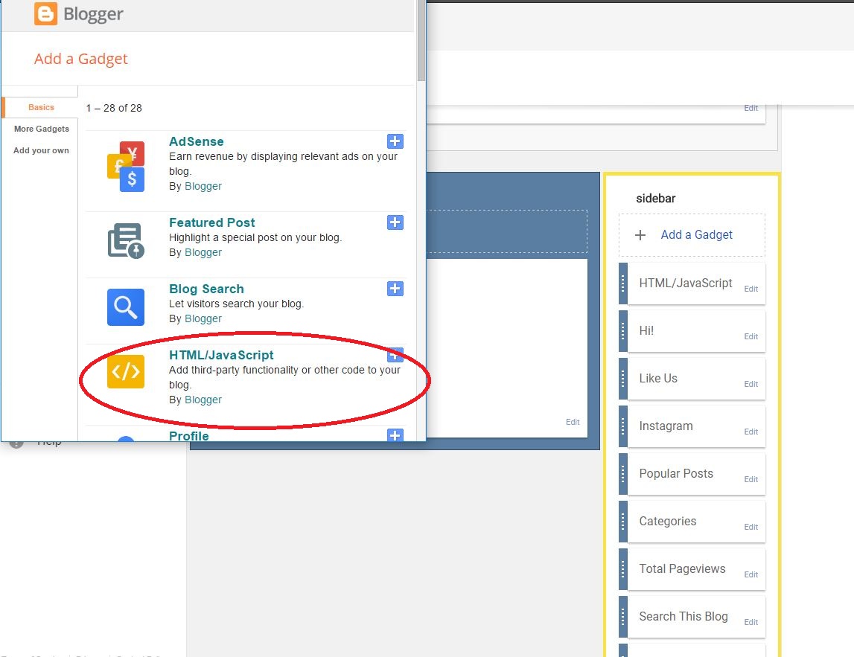Open the Add your own tab
The image size is (854, 657).
(x=41, y=151)
